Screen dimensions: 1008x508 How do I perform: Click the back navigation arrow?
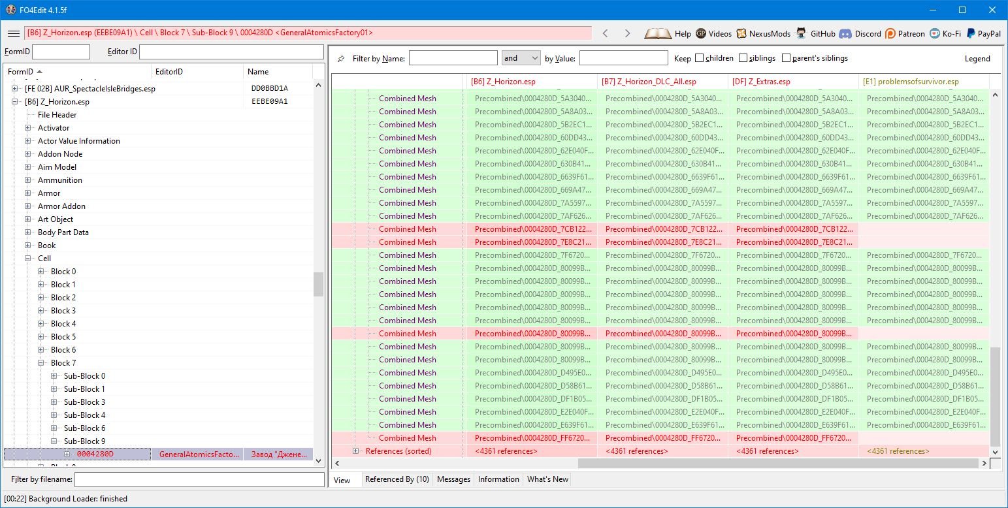[606, 33]
